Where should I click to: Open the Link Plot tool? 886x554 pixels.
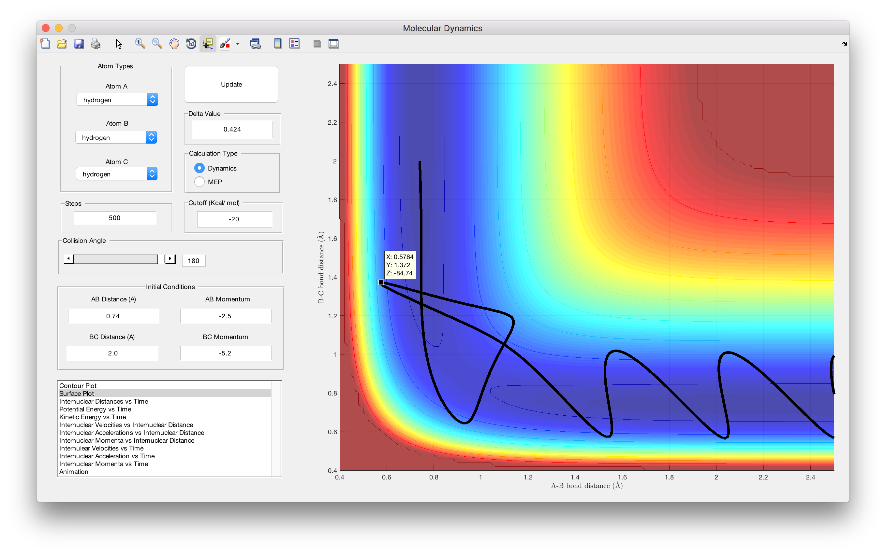coord(255,44)
